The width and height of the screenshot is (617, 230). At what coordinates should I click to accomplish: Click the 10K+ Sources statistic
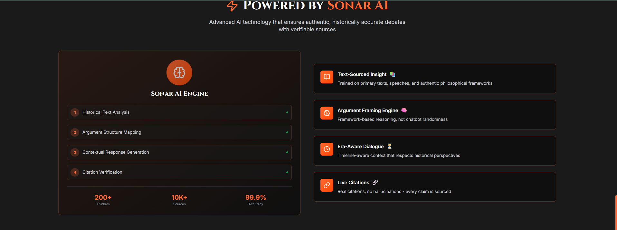(179, 200)
